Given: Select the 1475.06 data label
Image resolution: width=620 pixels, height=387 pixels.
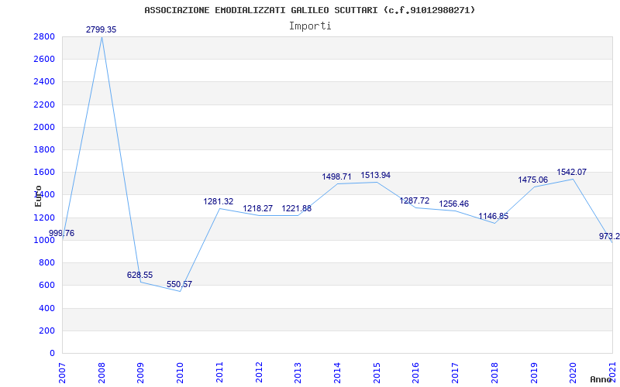Looking at the screenshot, I should coord(532,180).
